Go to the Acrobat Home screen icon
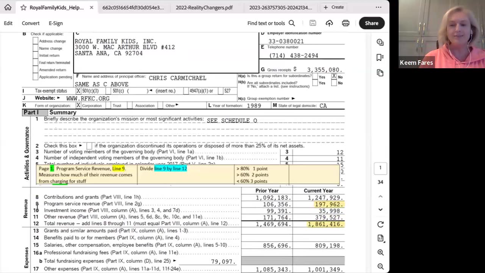Image resolution: width=485 pixels, height=273 pixels. pos(8,7)
